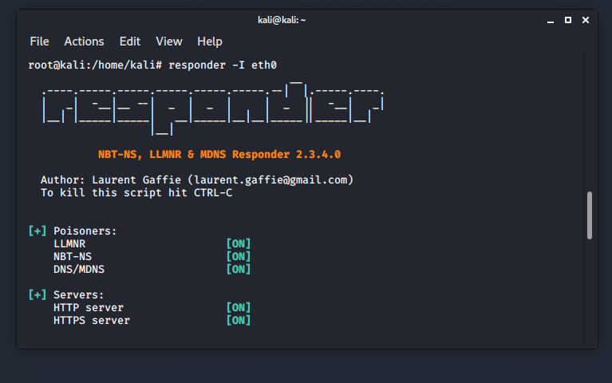This screenshot has height=383, width=612.
Task: Click the [ON] status next to DNS/MDNS
Action: [239, 269]
